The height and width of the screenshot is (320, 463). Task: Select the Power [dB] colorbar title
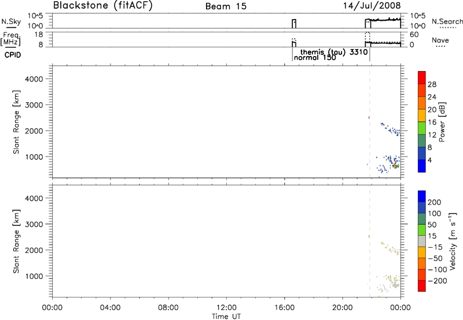pyautogui.click(x=442, y=122)
